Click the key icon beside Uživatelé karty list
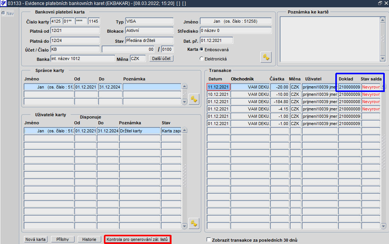 [x=194, y=224]
